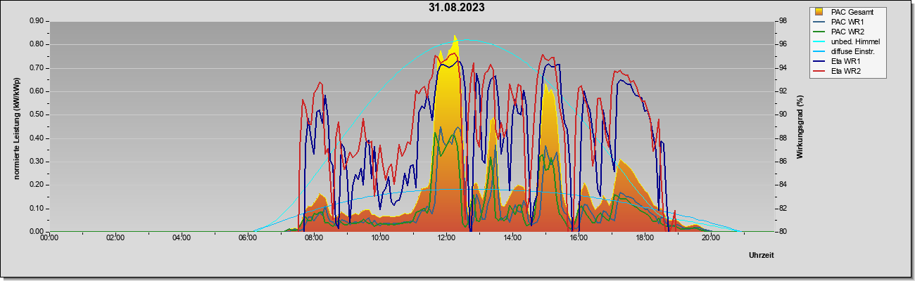915x281 pixels.
Task: Click the yellow PAC Gesamt peak just after 12:00
Action: (x=455, y=39)
